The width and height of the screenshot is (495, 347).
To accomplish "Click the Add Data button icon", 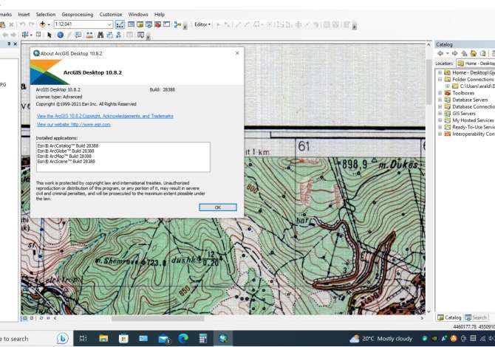I will pyautogui.click(x=43, y=24).
